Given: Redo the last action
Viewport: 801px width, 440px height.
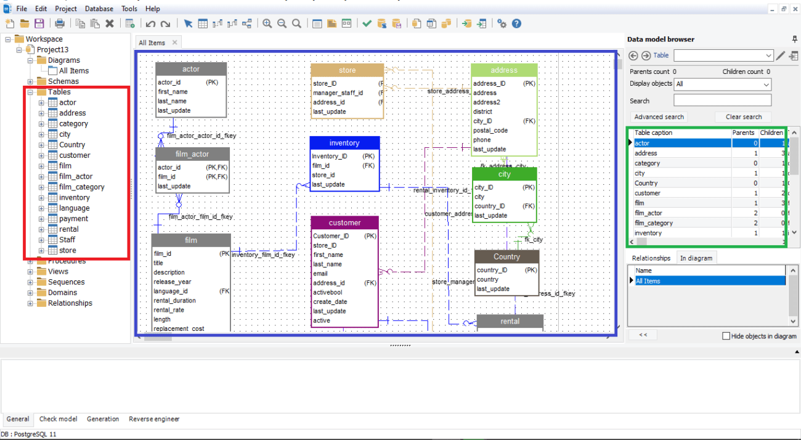Looking at the screenshot, I should click(165, 23).
